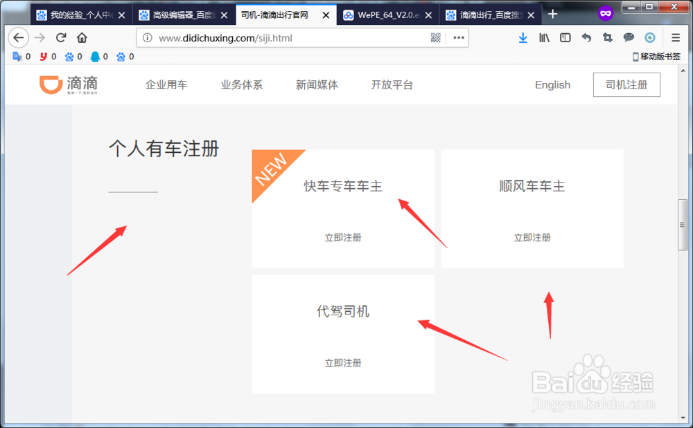The height and width of the screenshot is (428, 693).
Task: Click the QQ penguin icon on bookmarks bar
Action: pos(94,57)
